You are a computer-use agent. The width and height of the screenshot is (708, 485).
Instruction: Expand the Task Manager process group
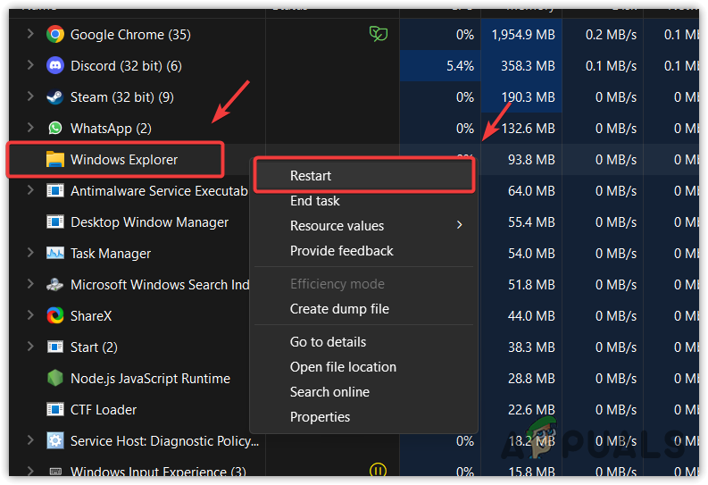(30, 253)
